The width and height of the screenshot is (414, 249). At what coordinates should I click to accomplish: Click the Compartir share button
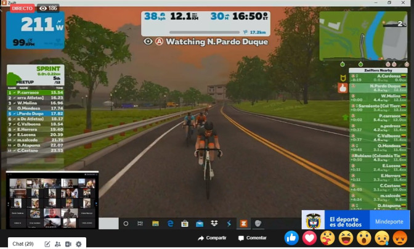pyautogui.click(x=212, y=238)
